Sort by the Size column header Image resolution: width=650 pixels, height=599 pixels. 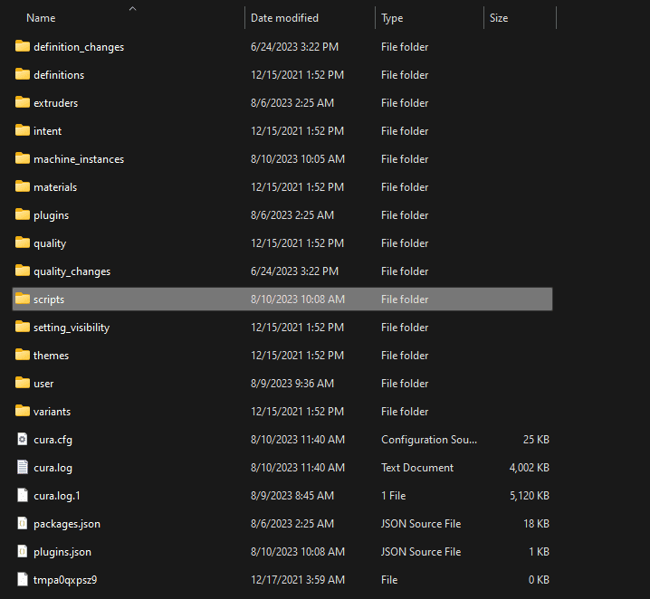tap(499, 18)
